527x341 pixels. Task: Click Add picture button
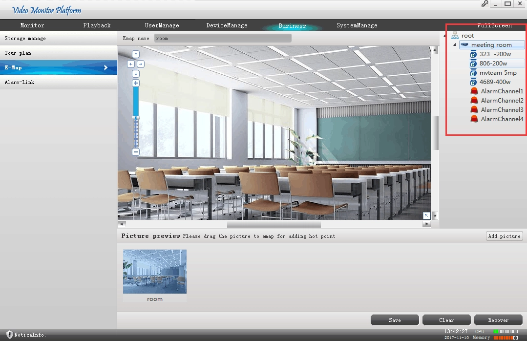[x=505, y=236]
